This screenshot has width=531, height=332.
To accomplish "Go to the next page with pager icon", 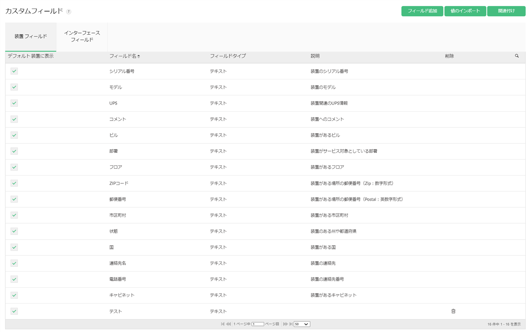I will click(285, 324).
